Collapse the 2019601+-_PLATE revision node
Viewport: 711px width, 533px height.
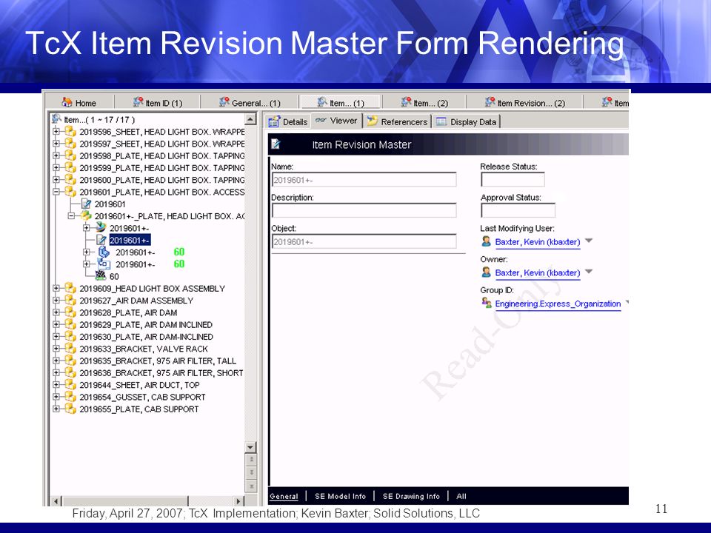[x=71, y=215]
